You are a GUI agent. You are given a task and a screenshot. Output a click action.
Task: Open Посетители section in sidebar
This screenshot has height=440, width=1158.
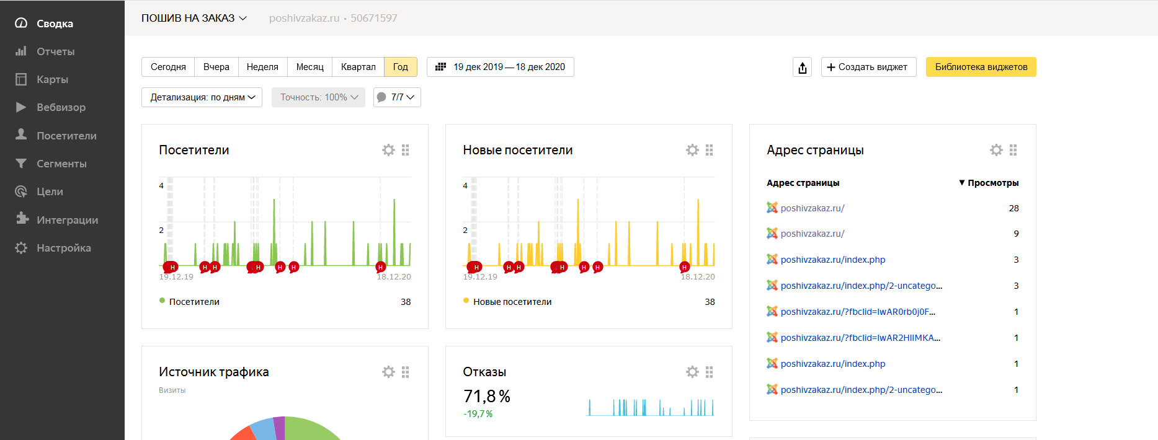coord(66,136)
